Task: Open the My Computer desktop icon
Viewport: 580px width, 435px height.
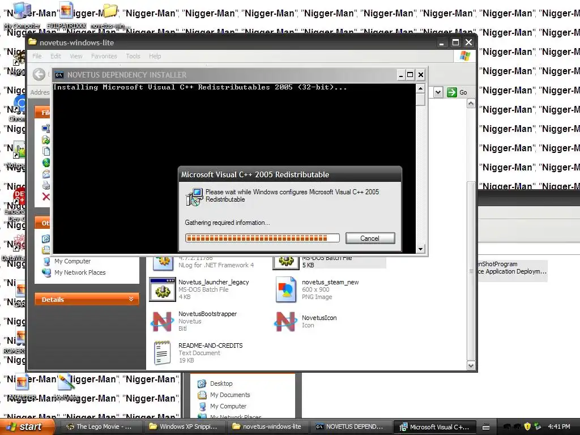Action: pyautogui.click(x=22, y=11)
